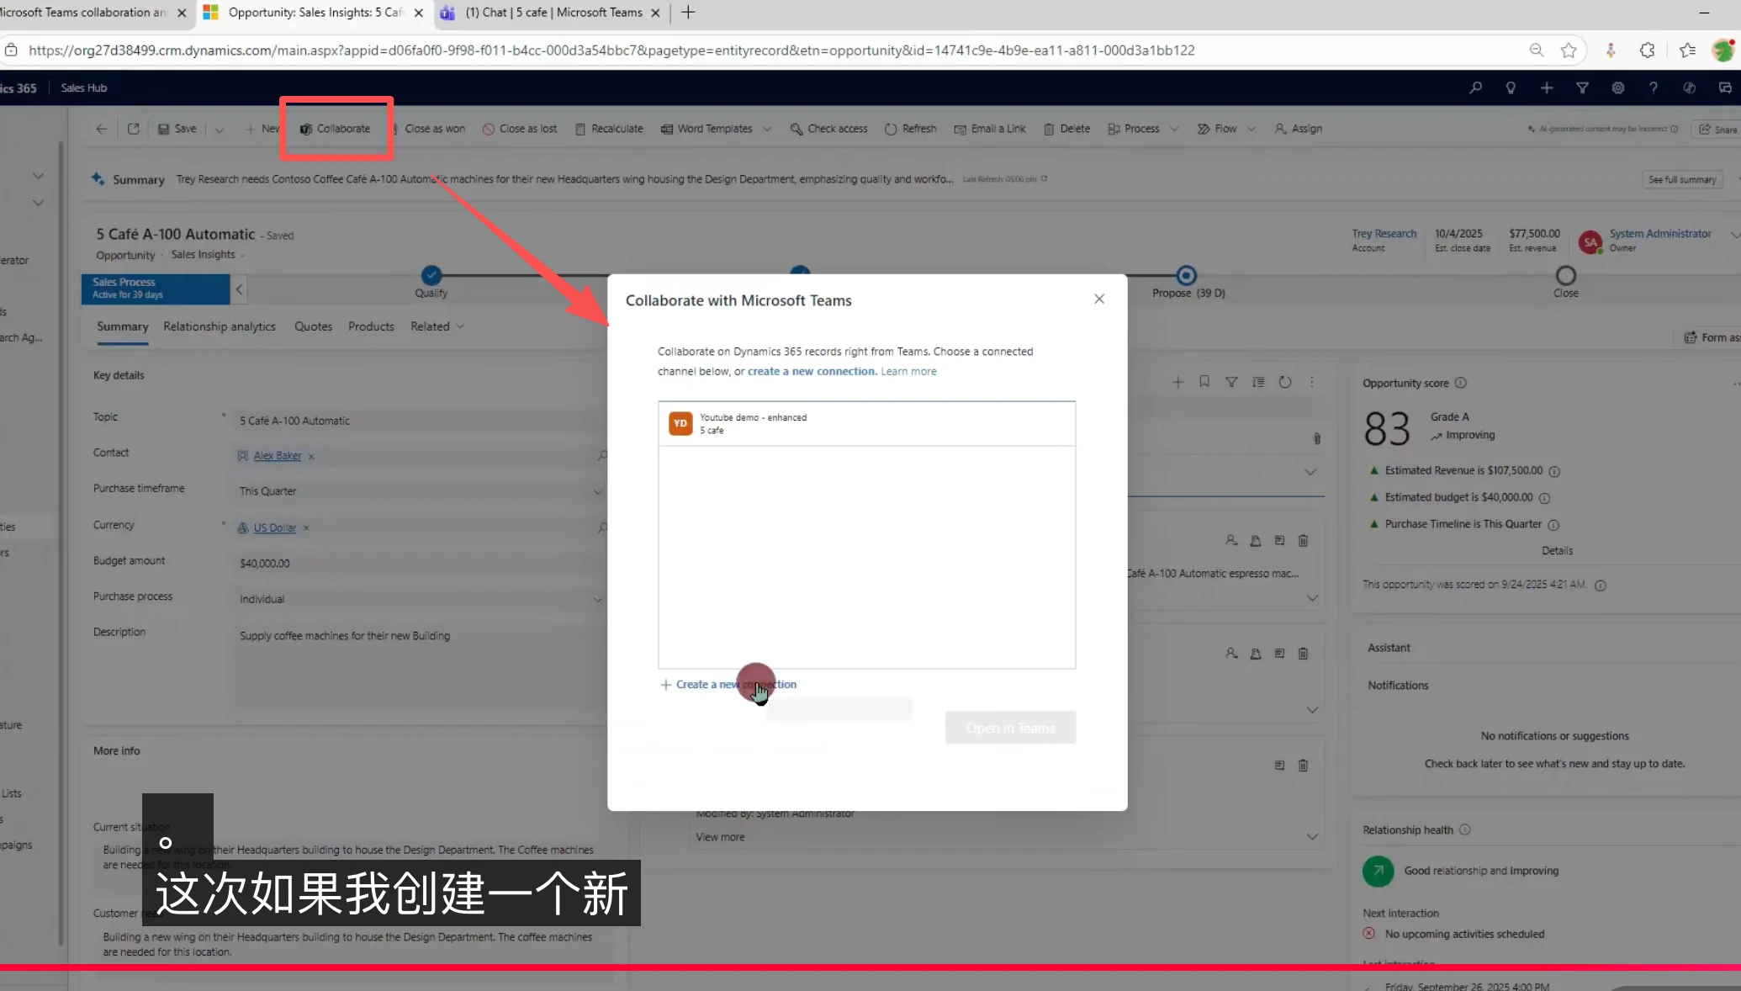Delete the opportunity via command bar

pos(1067,129)
